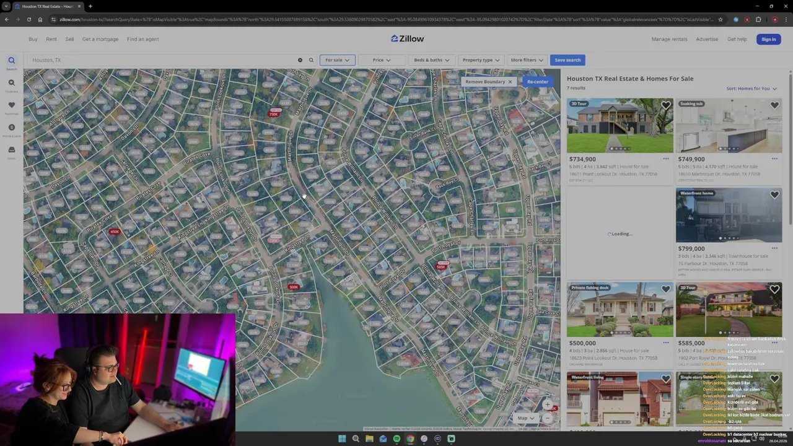Open Find an agent menu
The image size is (793, 446).
[143, 39]
